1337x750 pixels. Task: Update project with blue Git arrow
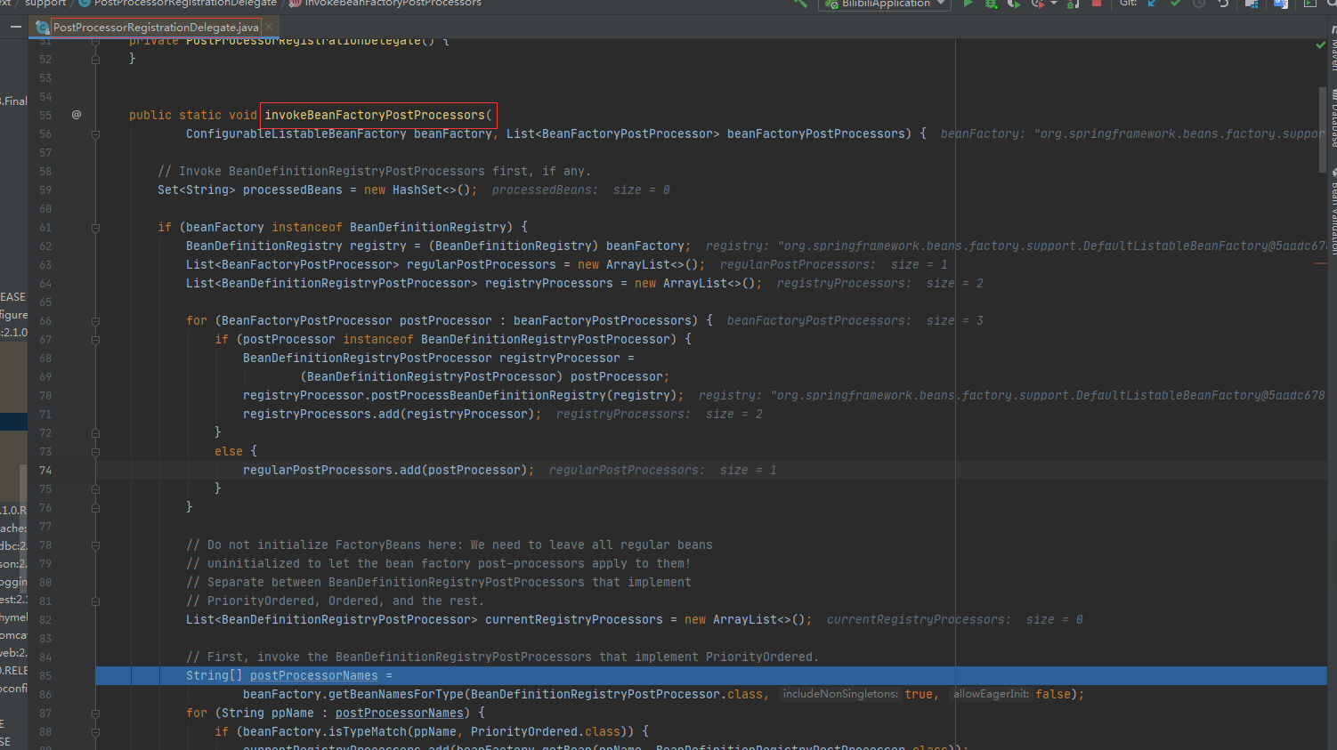pos(1152,4)
